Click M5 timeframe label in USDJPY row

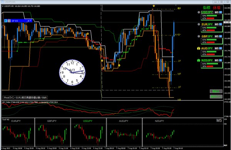click(x=216, y=12)
